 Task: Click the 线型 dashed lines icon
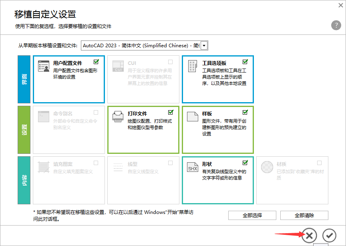click(118, 167)
